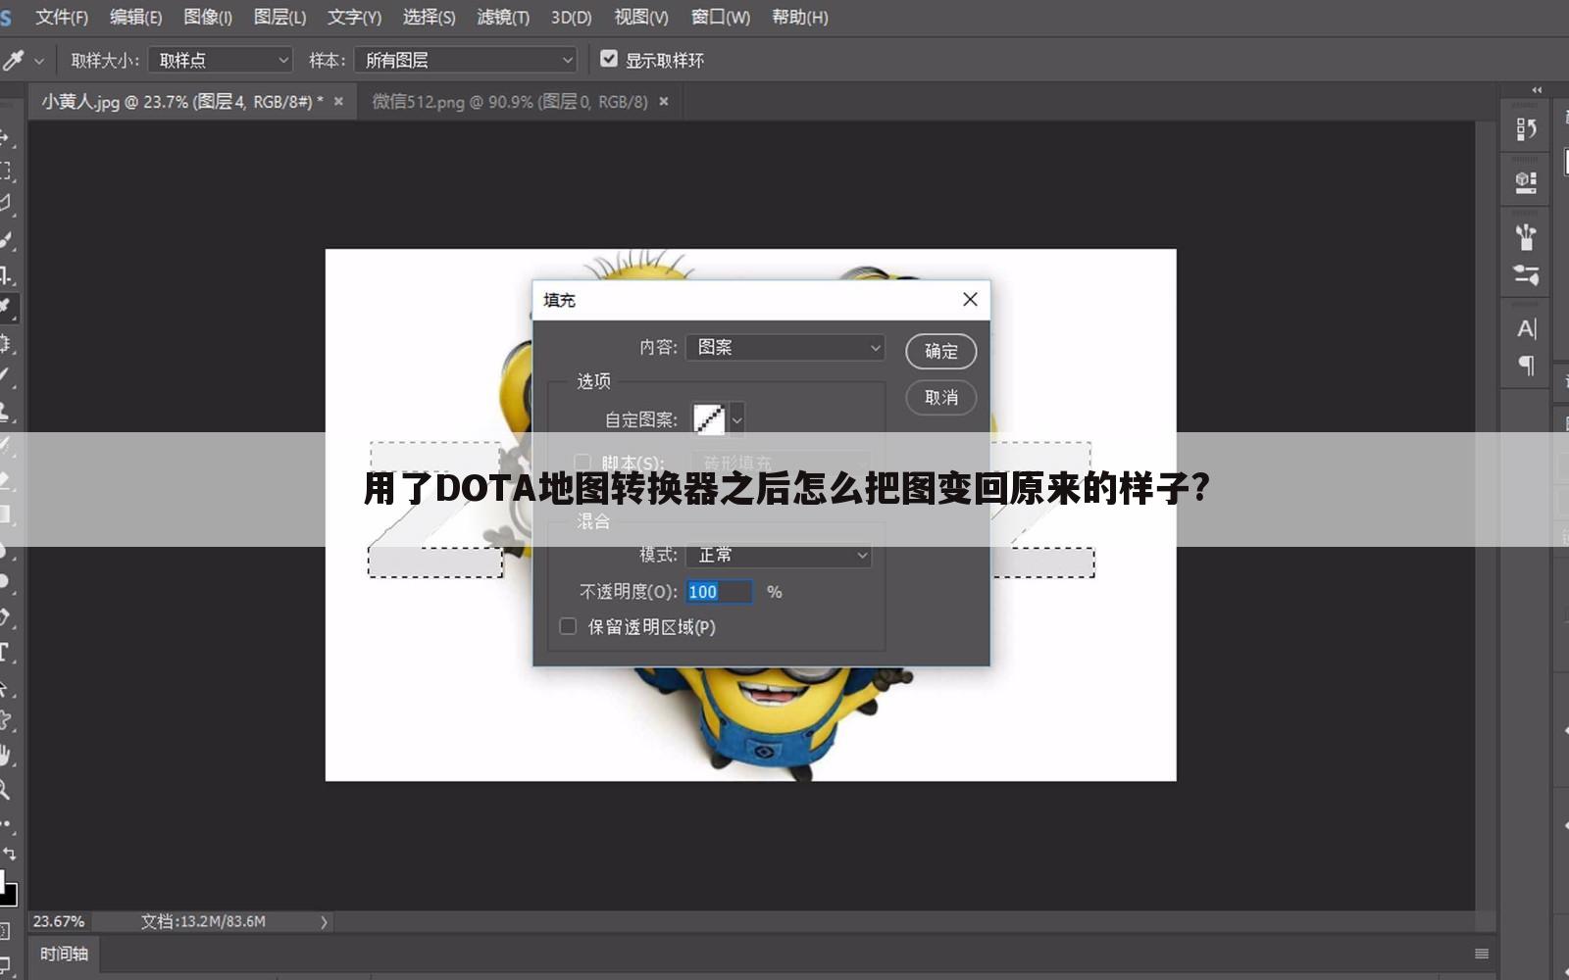Open the 取样大小 dropdown
The width and height of the screenshot is (1569, 980).
pyautogui.click(x=221, y=61)
